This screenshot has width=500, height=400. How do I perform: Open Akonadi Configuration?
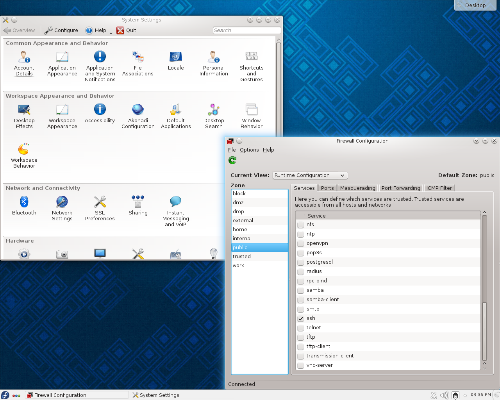(138, 116)
